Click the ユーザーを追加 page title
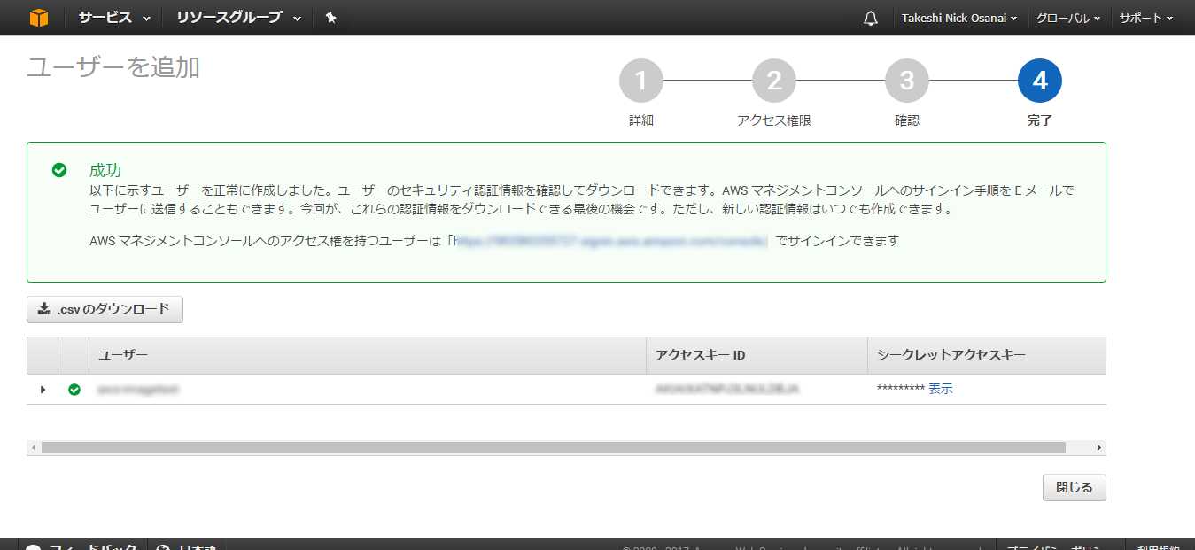The image size is (1195, 550). 113,67
